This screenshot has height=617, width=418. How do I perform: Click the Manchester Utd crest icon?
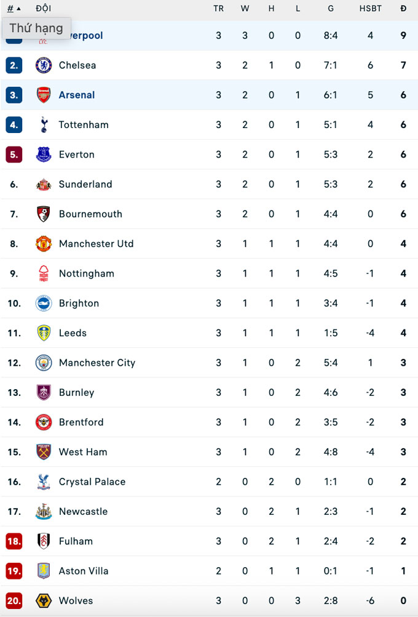pos(44,244)
